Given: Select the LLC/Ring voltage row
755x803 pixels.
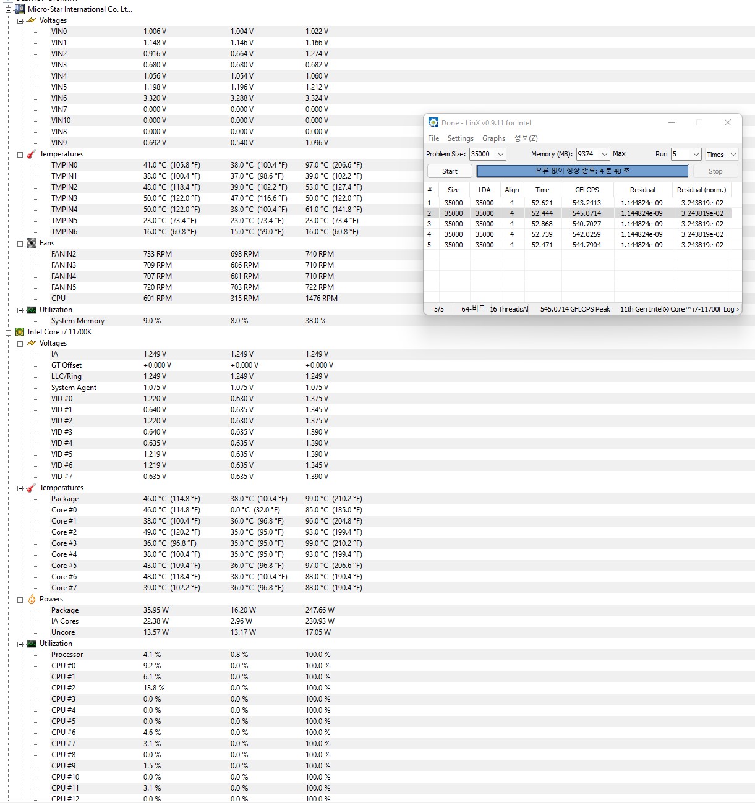Looking at the screenshot, I should (x=402, y=376).
